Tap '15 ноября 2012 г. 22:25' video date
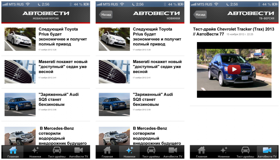The image size is (280, 160). [x=240, y=34]
